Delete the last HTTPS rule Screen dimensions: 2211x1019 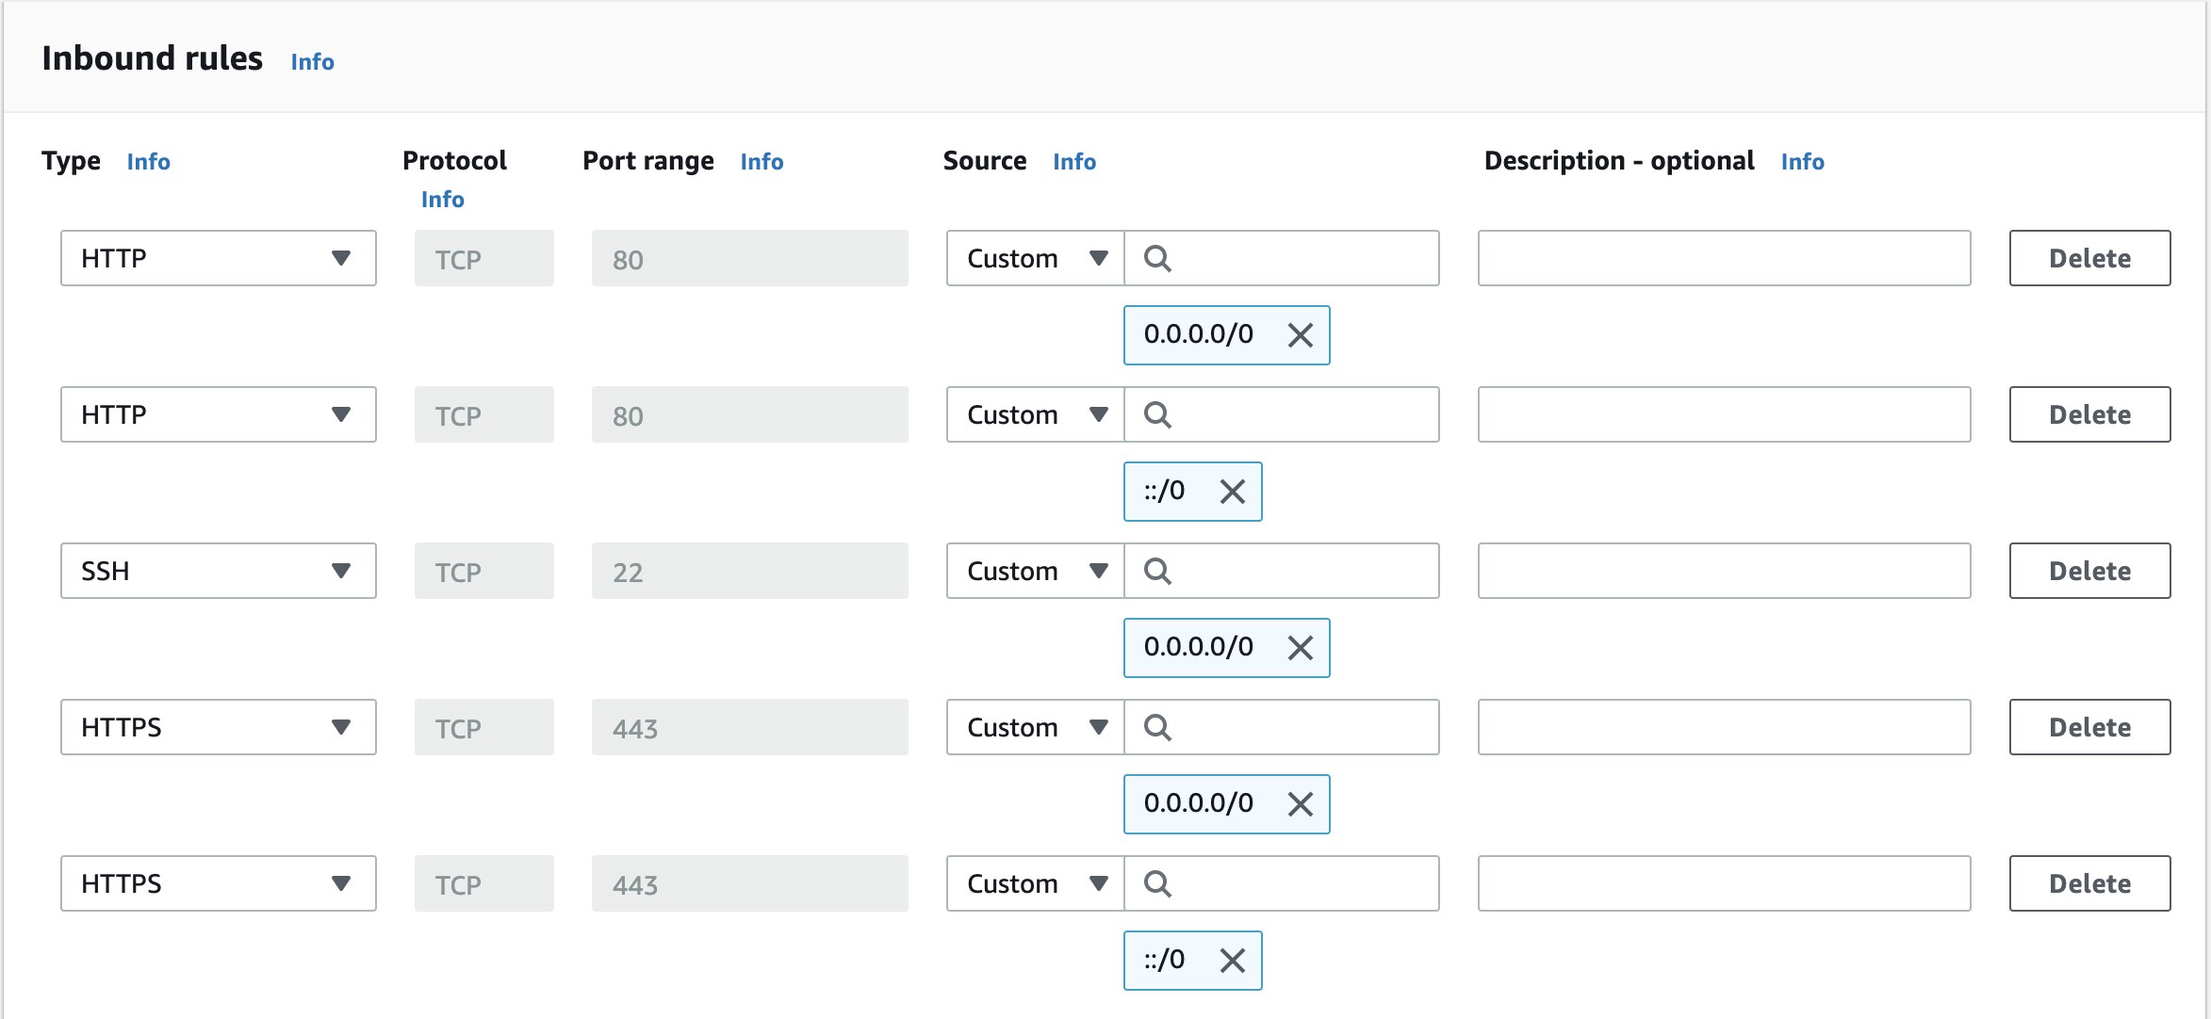2088,883
